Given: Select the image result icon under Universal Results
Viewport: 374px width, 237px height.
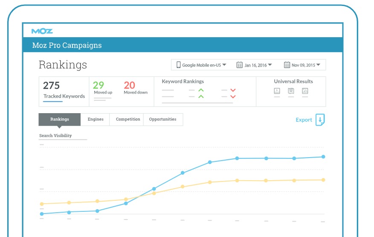Looking at the screenshot, I should 305,91.
